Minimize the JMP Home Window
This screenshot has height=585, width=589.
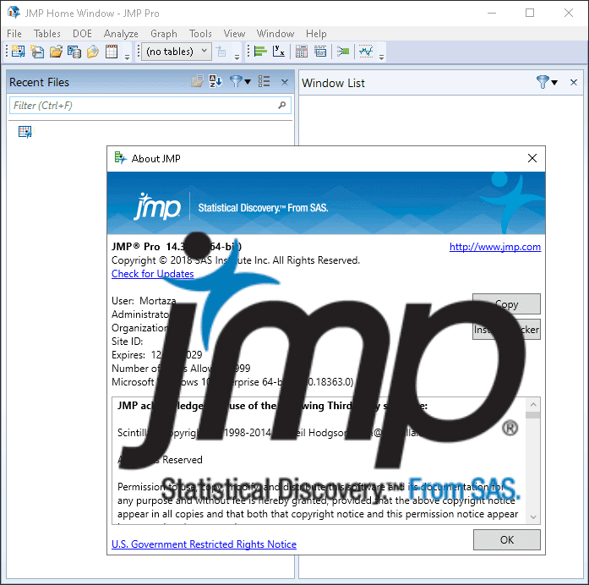click(x=492, y=13)
